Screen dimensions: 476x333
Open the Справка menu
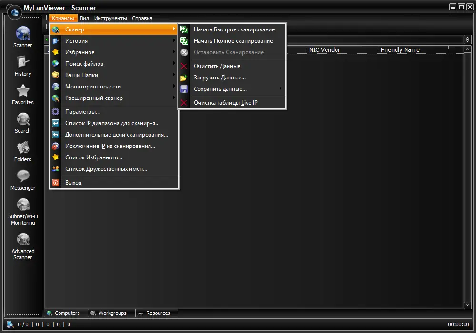pos(142,18)
